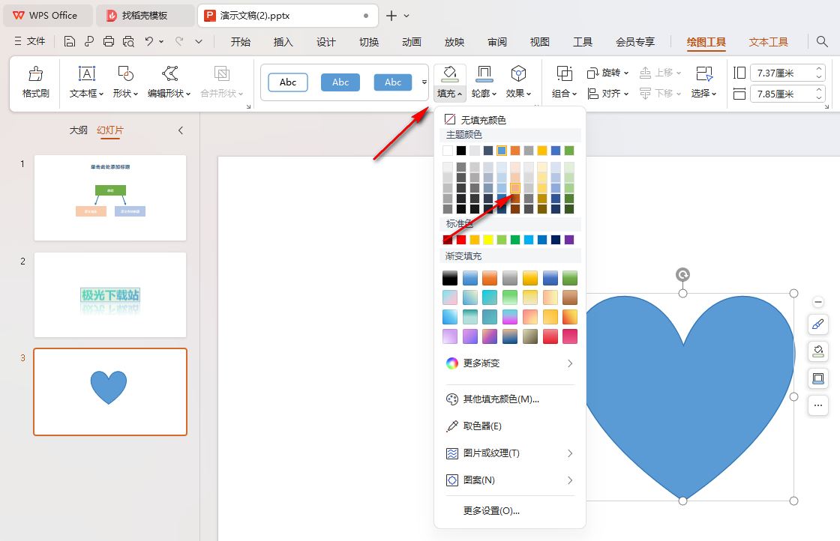This screenshot has width=840, height=541.
Task: Click the floating more options (…) button
Action: pyautogui.click(x=818, y=405)
